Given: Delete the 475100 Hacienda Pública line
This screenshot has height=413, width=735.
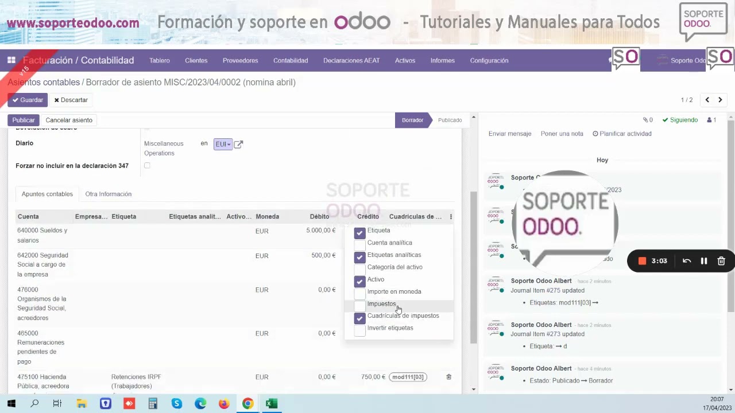Looking at the screenshot, I should point(449,377).
